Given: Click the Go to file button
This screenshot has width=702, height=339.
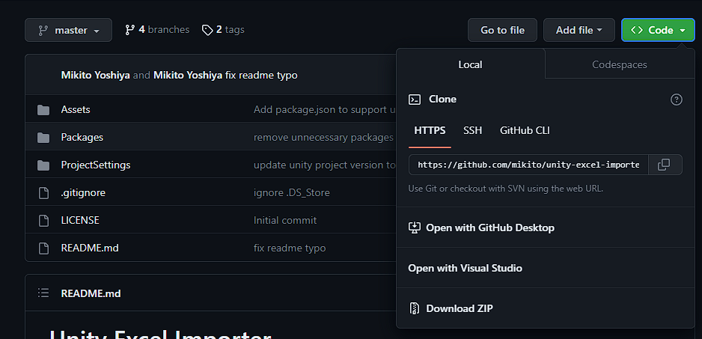Looking at the screenshot, I should (502, 30).
